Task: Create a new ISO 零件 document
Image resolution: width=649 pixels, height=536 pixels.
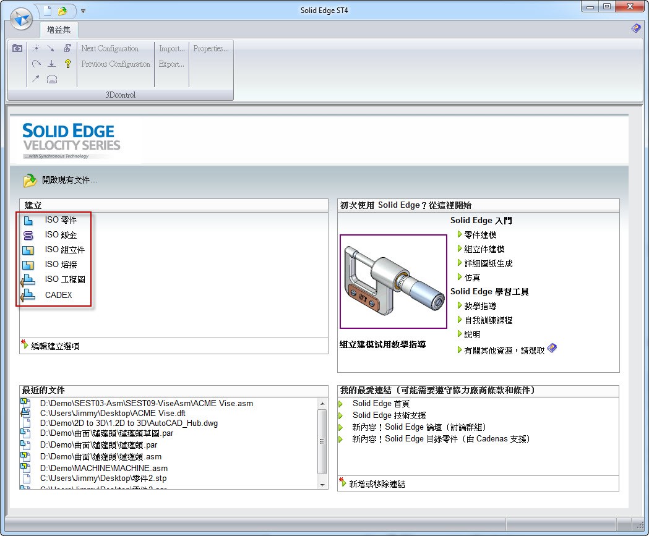Action: 61,220
